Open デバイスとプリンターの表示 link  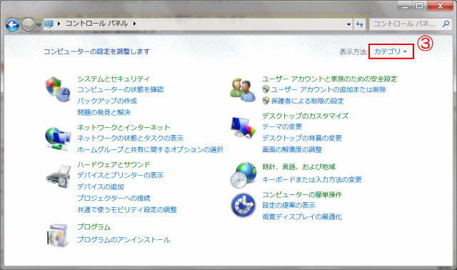pos(121,175)
